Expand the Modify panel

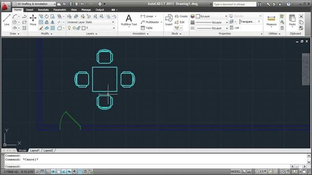[x=47, y=34]
